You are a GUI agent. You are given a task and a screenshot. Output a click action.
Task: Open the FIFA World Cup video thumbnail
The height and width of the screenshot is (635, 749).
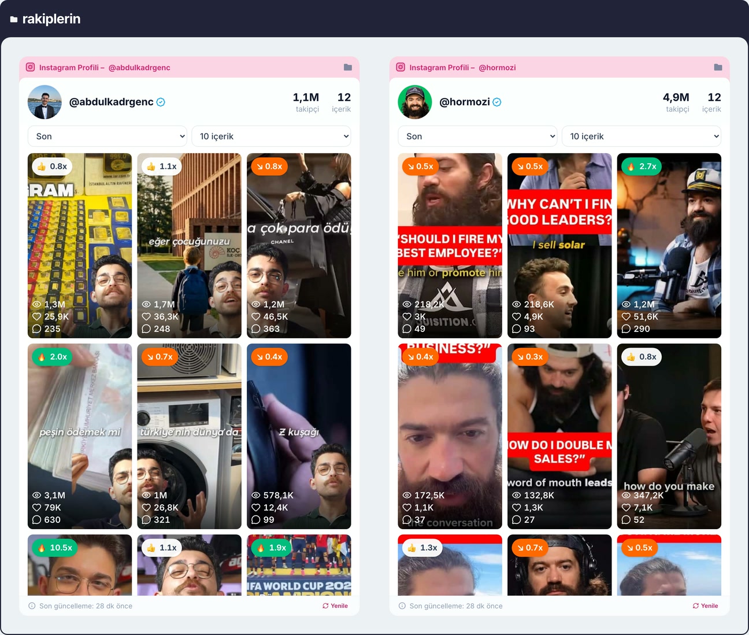(299, 565)
